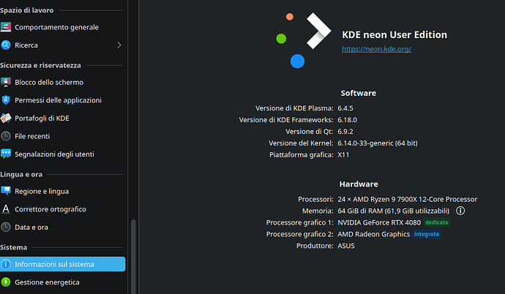The image size is (505, 294).
Task: Click the integrata GPU badge
Action: click(427, 234)
